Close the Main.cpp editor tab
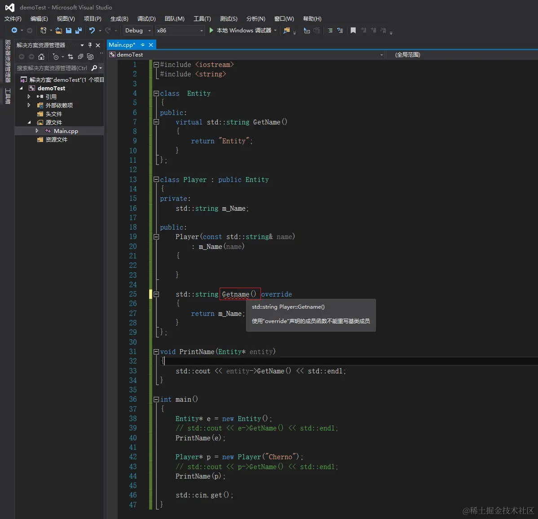 [151, 45]
